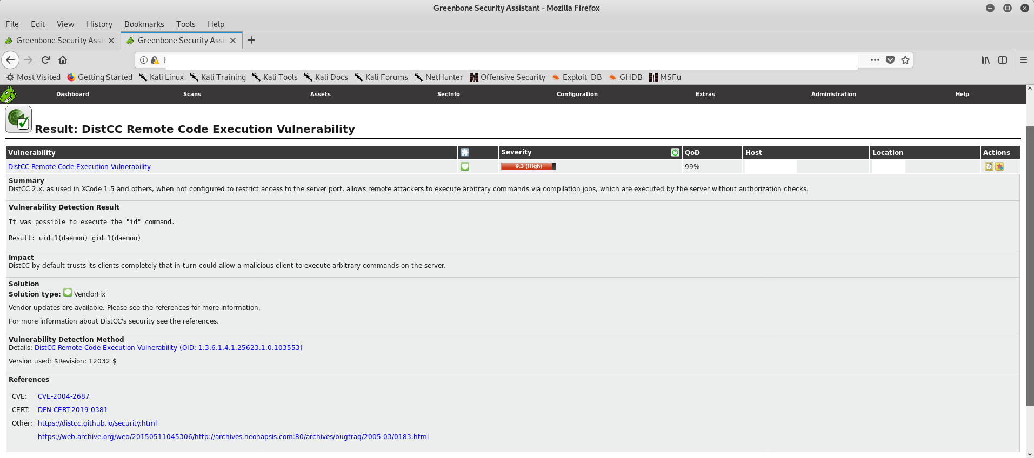Open the distcc.github.io security link
1034x458 pixels.
coord(97,423)
